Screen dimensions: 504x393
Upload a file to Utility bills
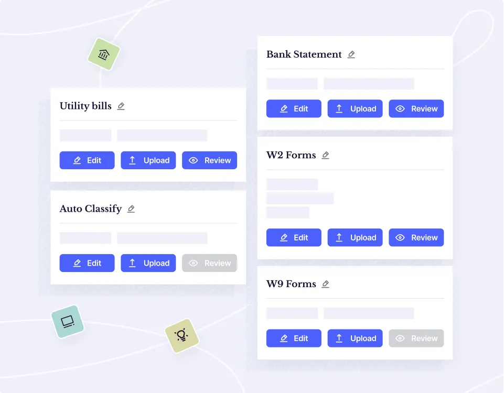[148, 160]
